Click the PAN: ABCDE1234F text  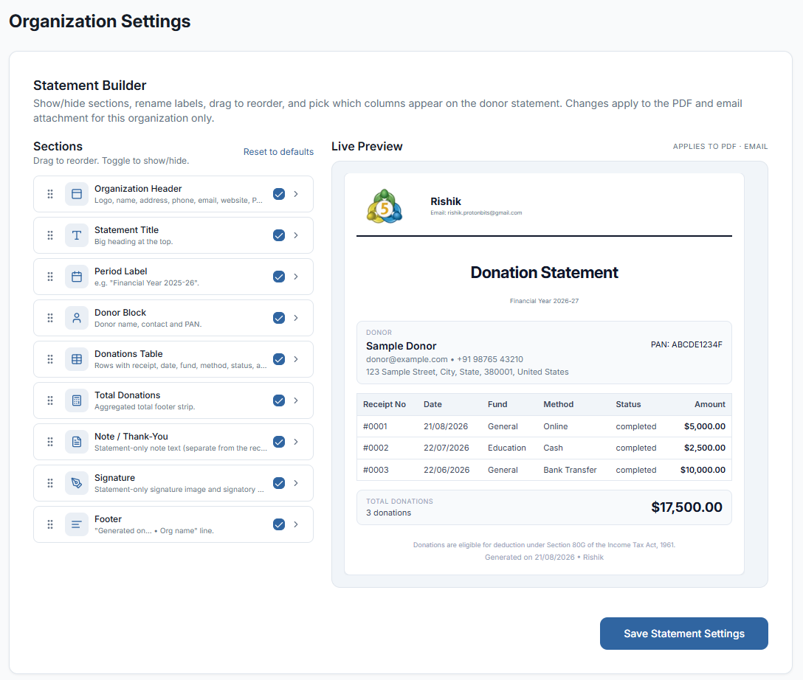[686, 345]
